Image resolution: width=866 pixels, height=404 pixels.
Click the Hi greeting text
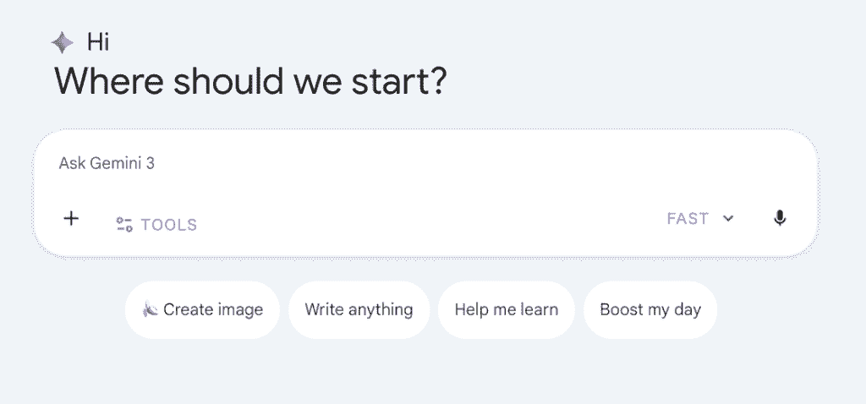tap(98, 41)
